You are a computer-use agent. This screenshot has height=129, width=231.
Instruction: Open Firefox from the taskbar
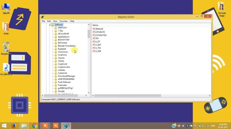[x=14, y=126]
